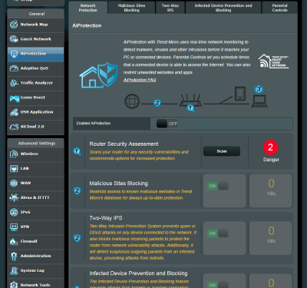The image size is (307, 288).
Task: Click the Two-Way IPS shield badge icon
Action: click(x=77, y=238)
